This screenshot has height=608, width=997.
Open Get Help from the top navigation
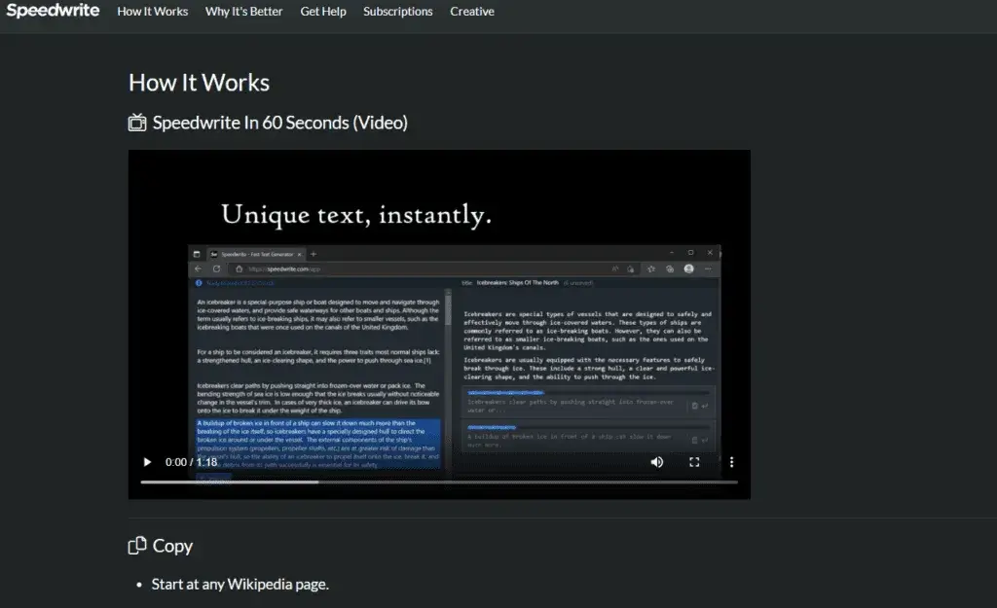(x=323, y=12)
